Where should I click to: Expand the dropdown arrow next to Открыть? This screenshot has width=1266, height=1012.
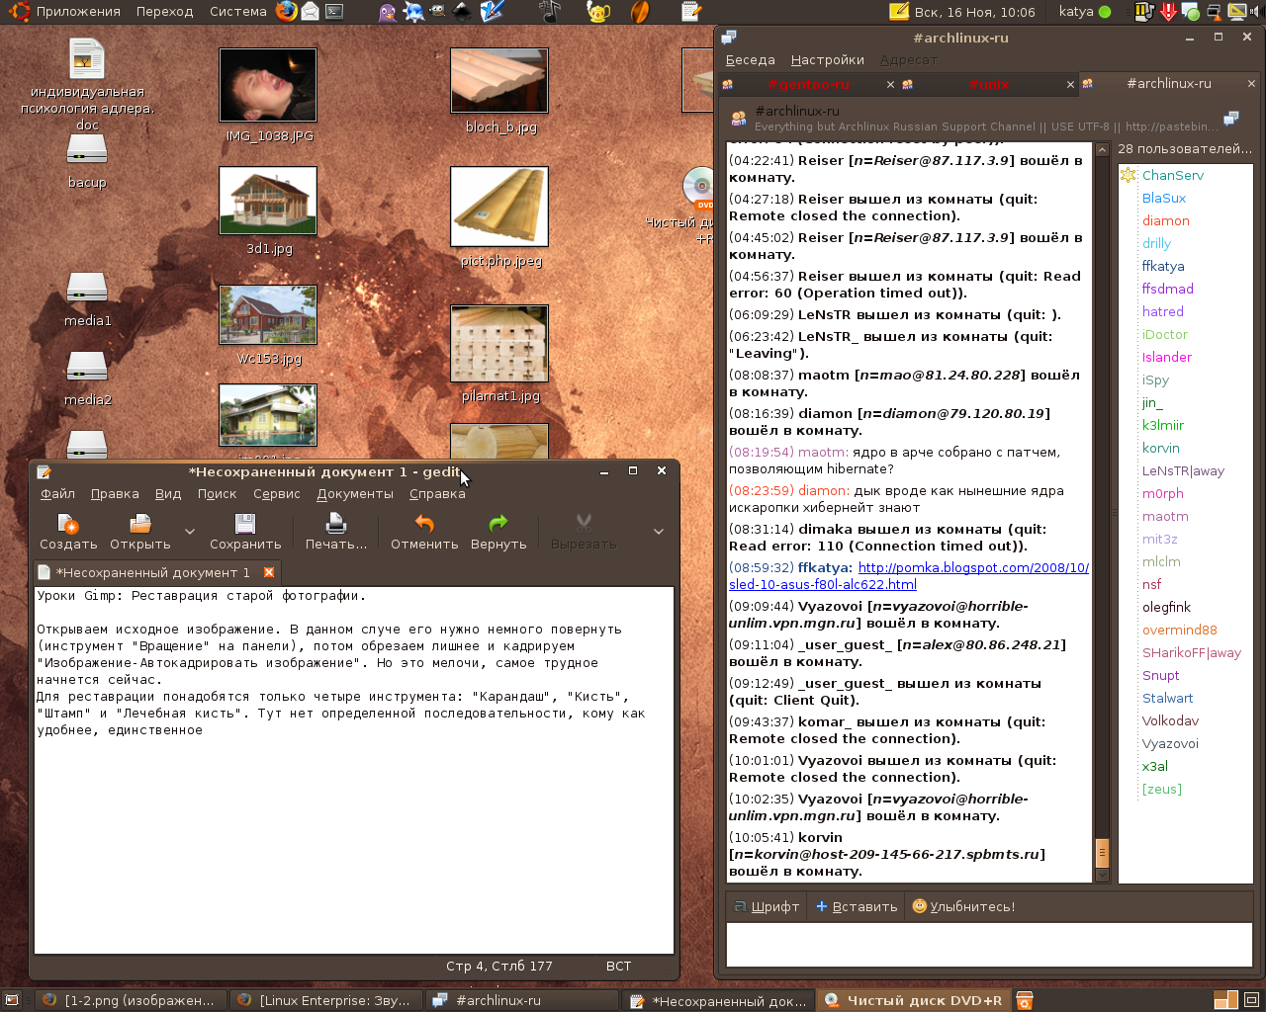(x=190, y=532)
